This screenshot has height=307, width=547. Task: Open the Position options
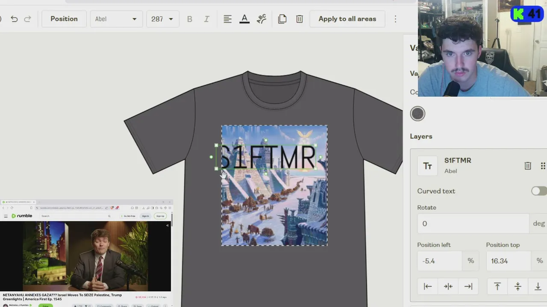pyautogui.click(x=64, y=19)
